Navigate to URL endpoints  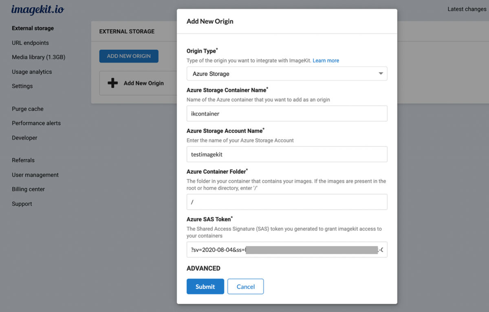(30, 43)
